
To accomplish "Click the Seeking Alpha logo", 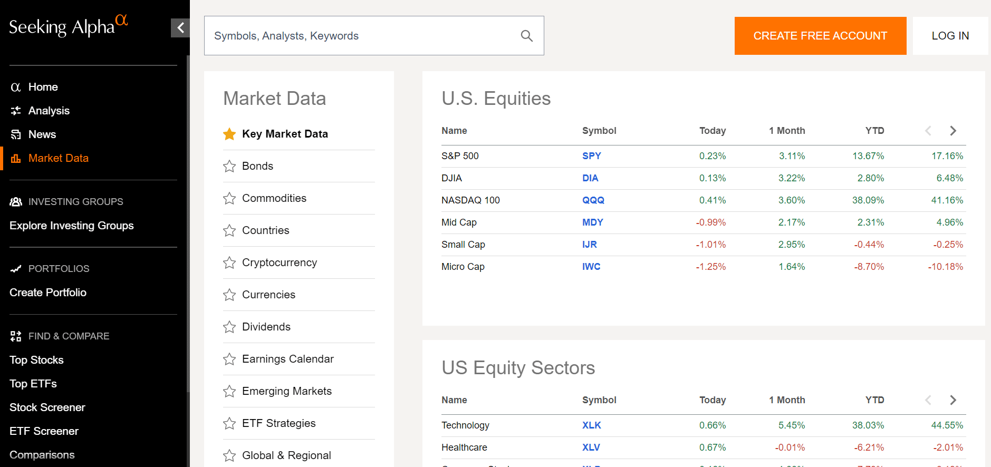I will [69, 26].
